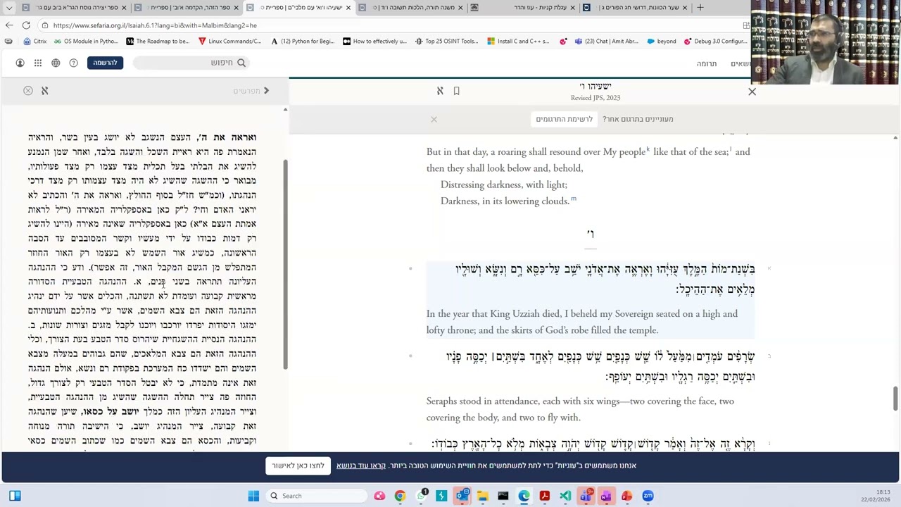Open File Explorer from the taskbar

coord(483,496)
